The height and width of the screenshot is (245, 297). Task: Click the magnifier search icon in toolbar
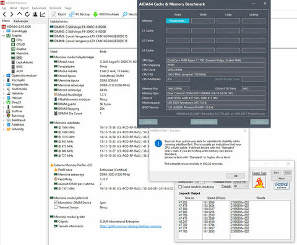click(125, 14)
